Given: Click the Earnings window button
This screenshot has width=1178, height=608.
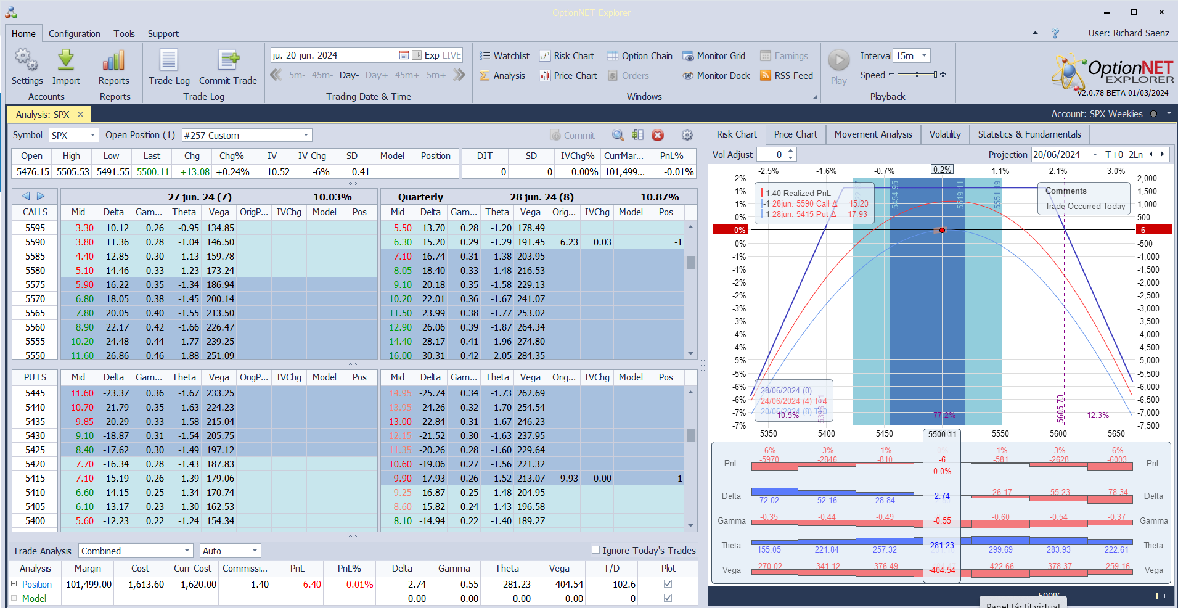Looking at the screenshot, I should tap(784, 56).
